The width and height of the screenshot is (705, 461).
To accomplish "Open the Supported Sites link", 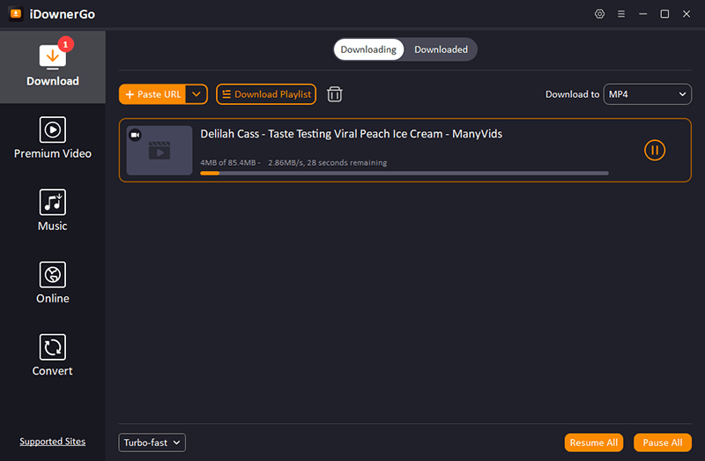I will [x=53, y=442].
